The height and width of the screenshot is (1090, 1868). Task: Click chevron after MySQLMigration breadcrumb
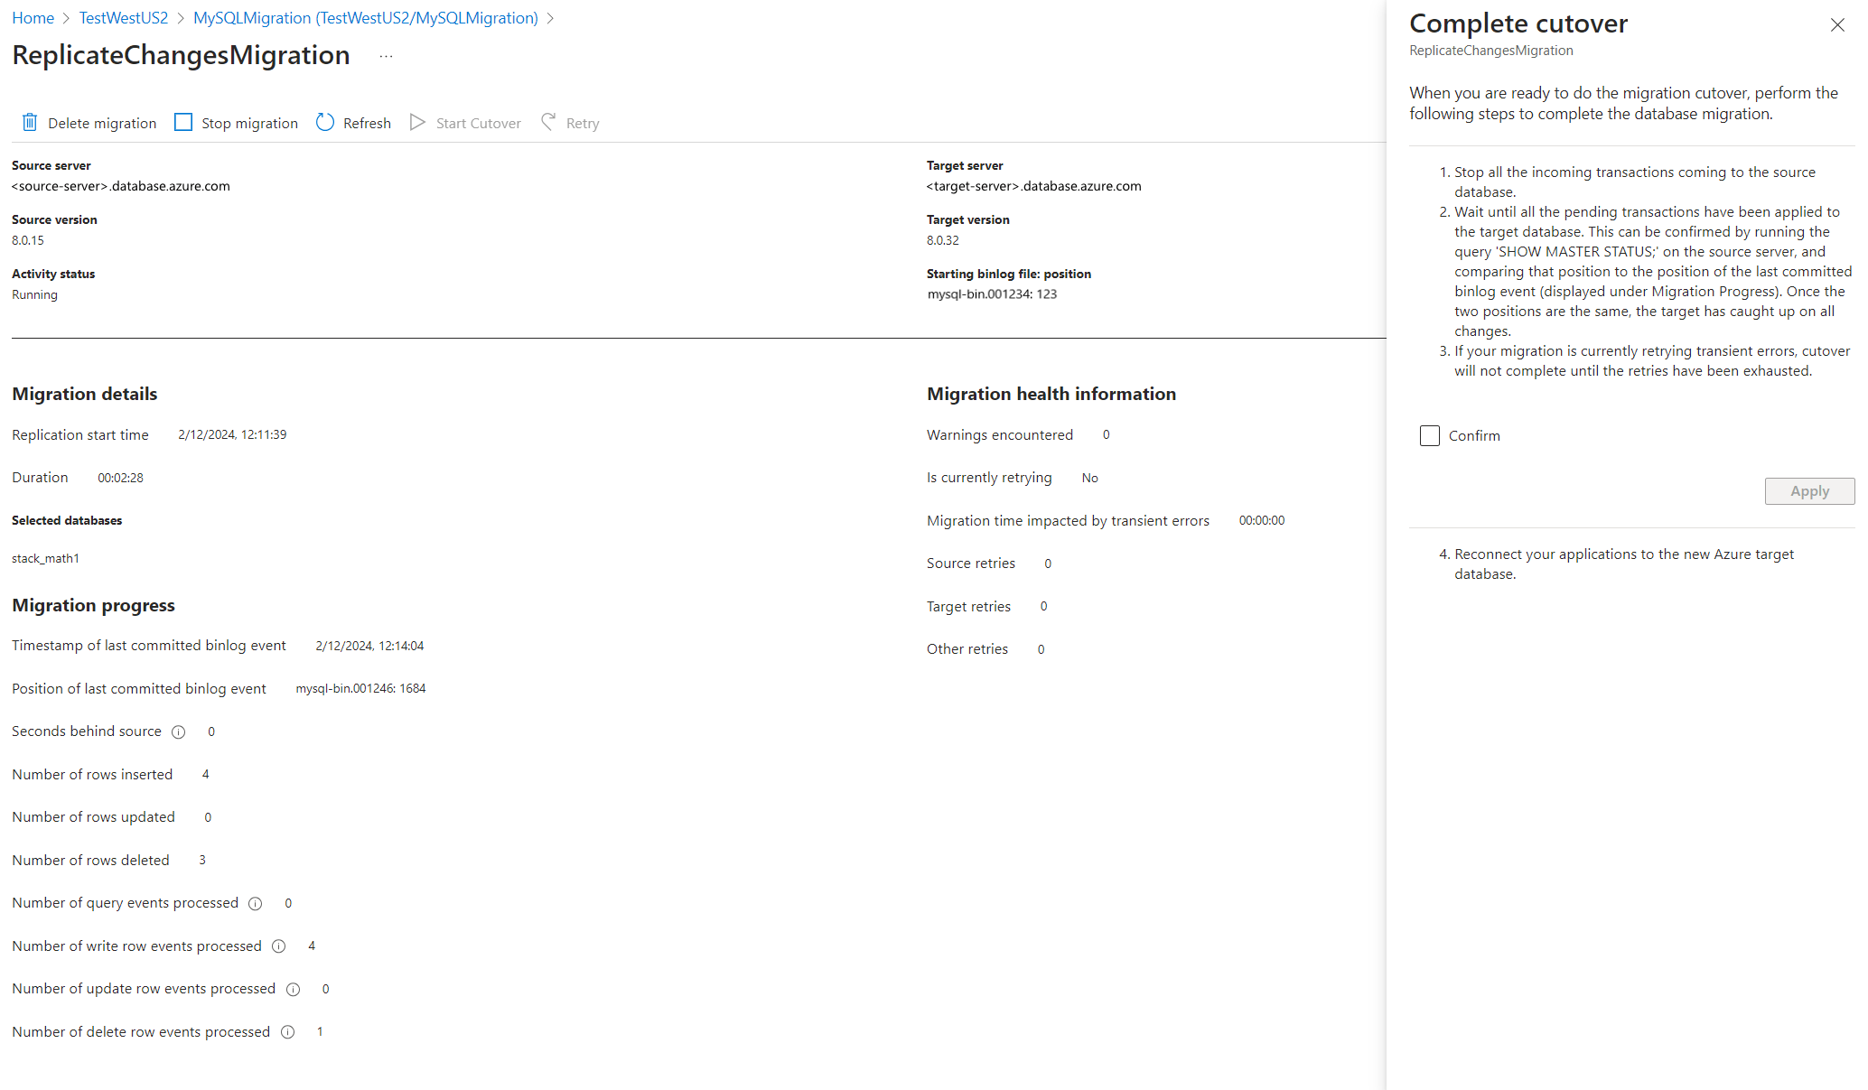coord(551,18)
